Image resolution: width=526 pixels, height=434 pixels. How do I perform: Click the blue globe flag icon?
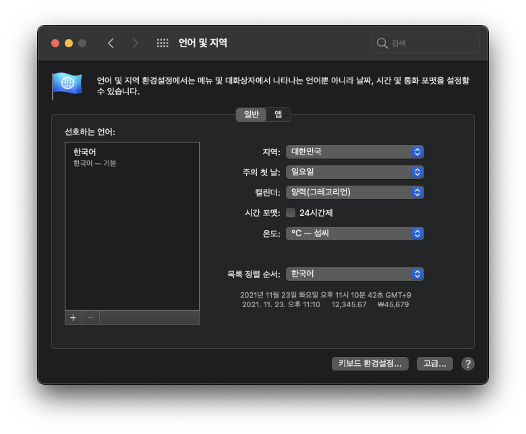(67, 86)
